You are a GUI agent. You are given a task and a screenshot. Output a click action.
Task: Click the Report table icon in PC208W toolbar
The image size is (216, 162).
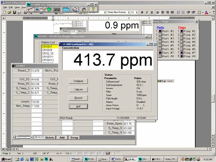66,9
